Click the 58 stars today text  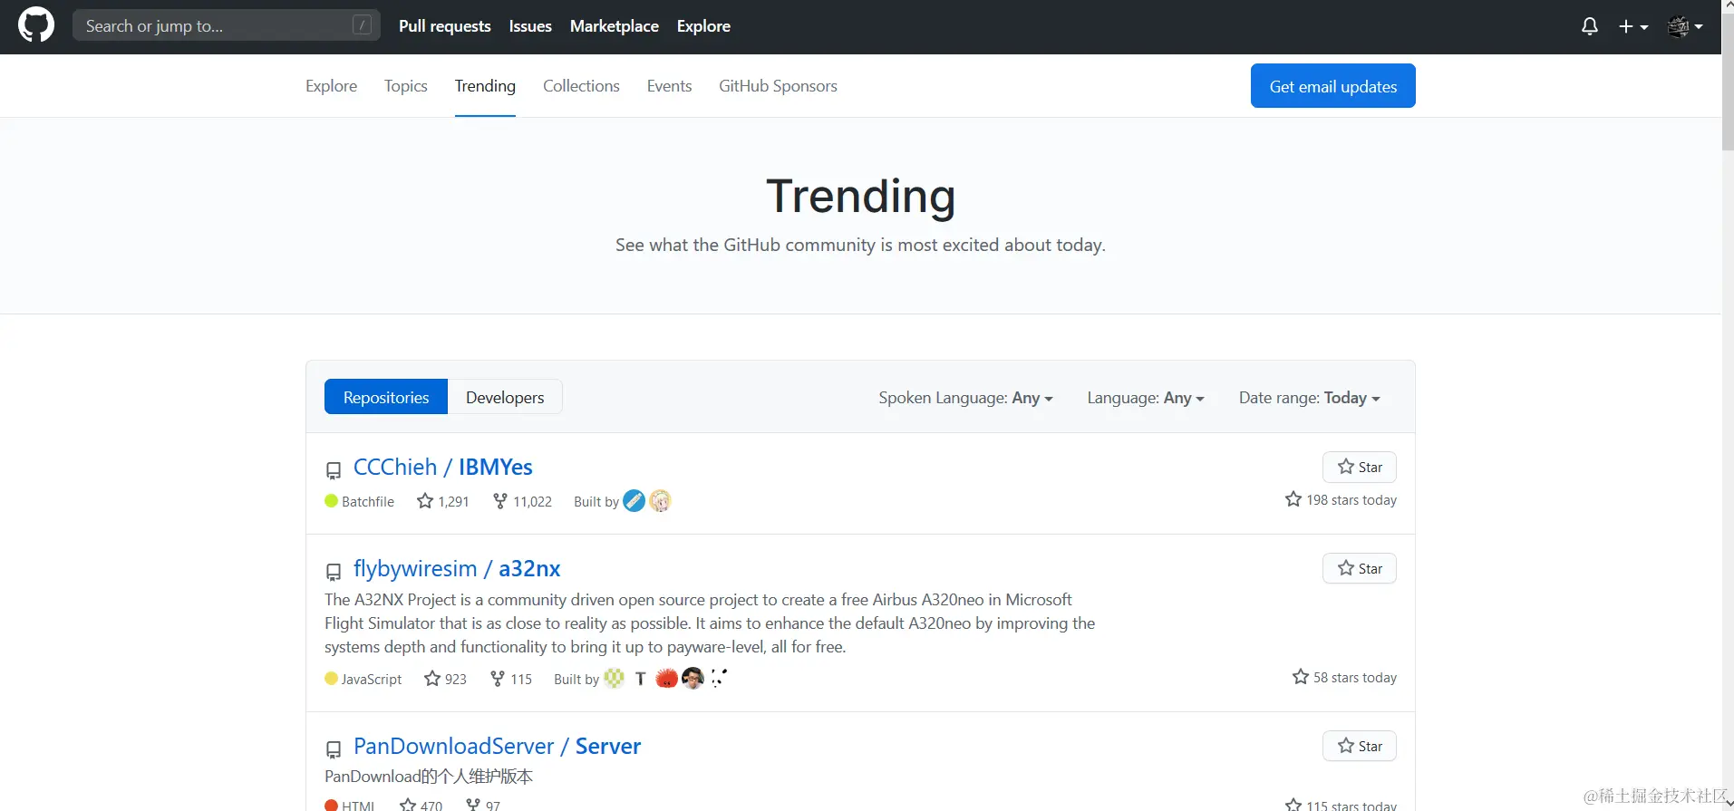(1344, 678)
